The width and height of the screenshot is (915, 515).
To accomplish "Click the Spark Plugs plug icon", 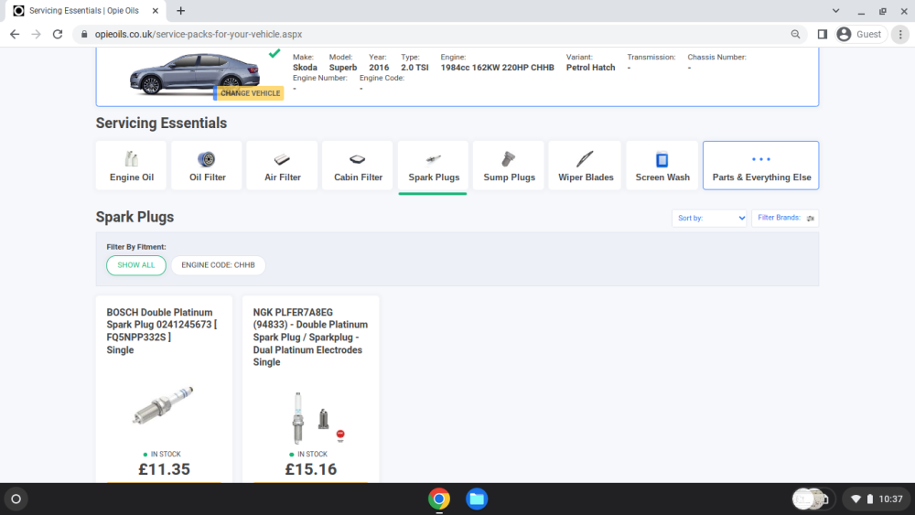I will [433, 159].
